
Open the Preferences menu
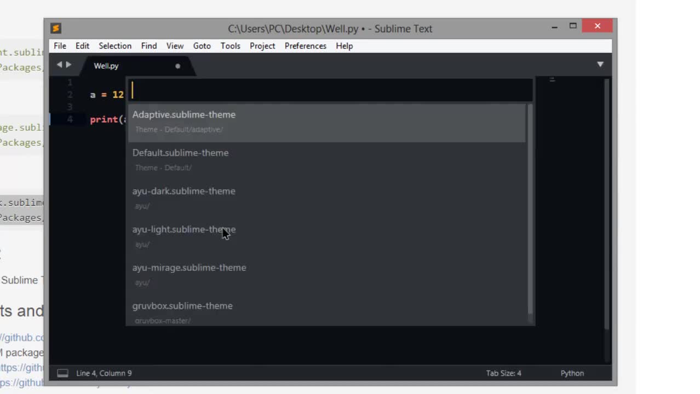pyautogui.click(x=306, y=46)
